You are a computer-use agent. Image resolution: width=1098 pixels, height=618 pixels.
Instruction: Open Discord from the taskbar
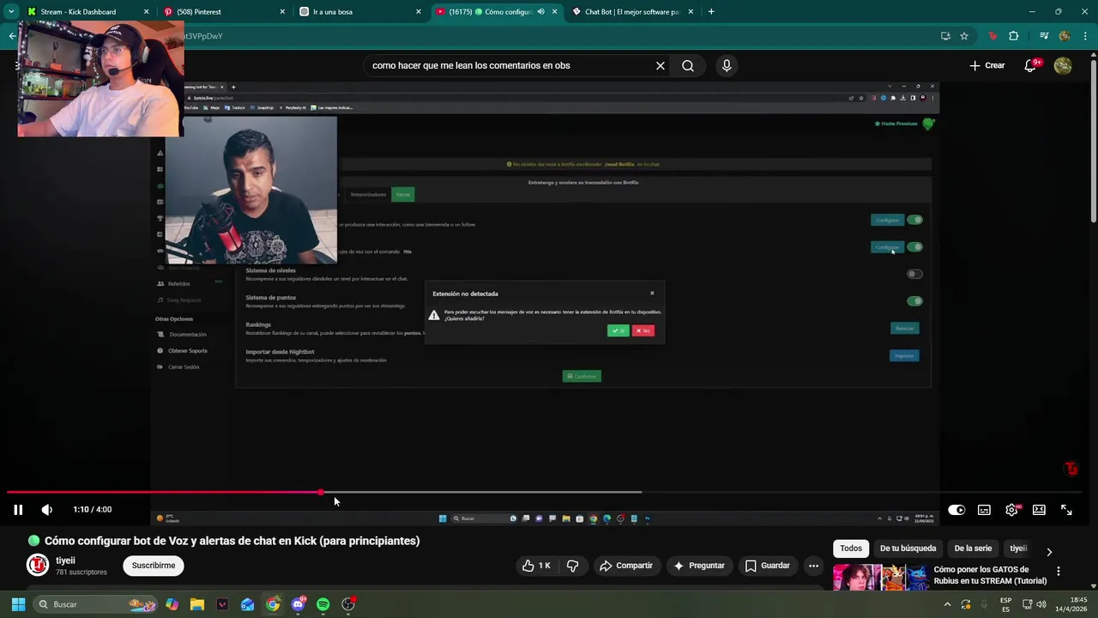(298, 604)
